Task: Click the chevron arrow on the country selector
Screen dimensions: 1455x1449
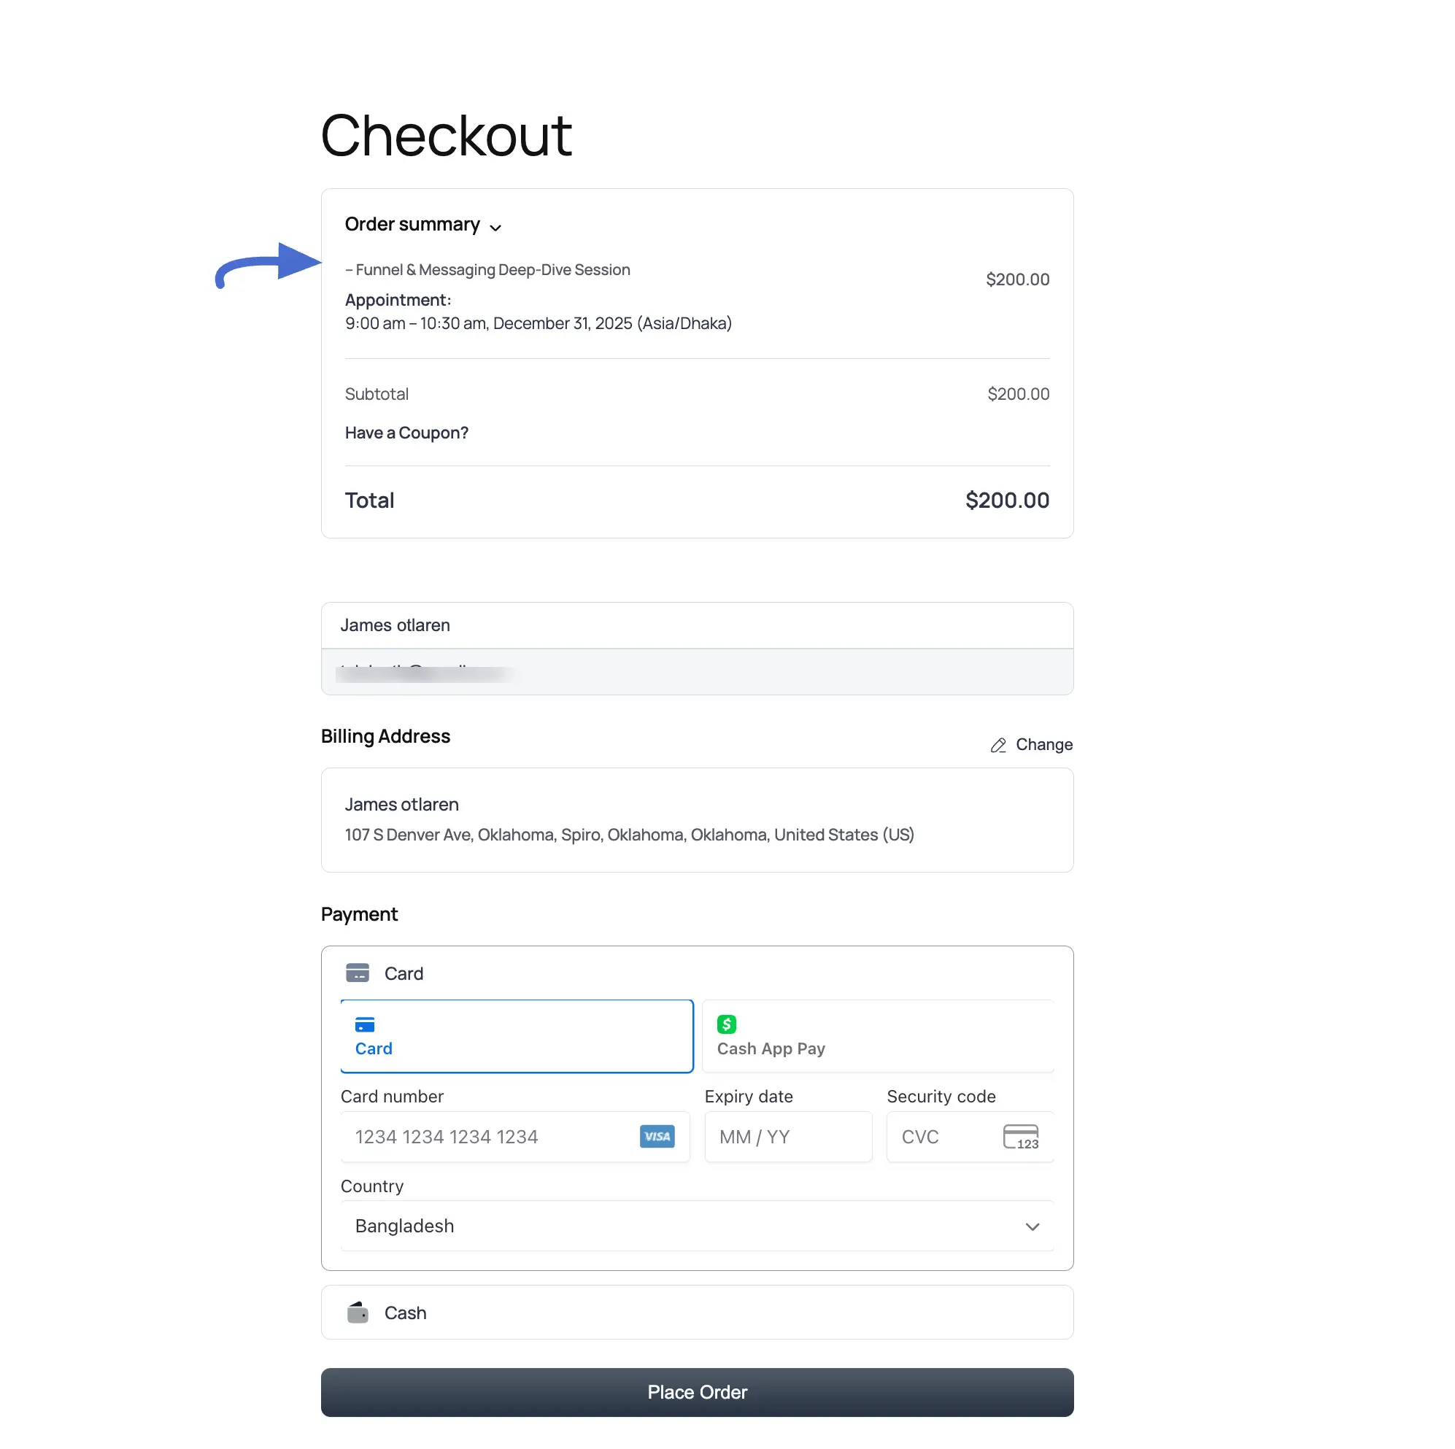Action: [x=1033, y=1226]
